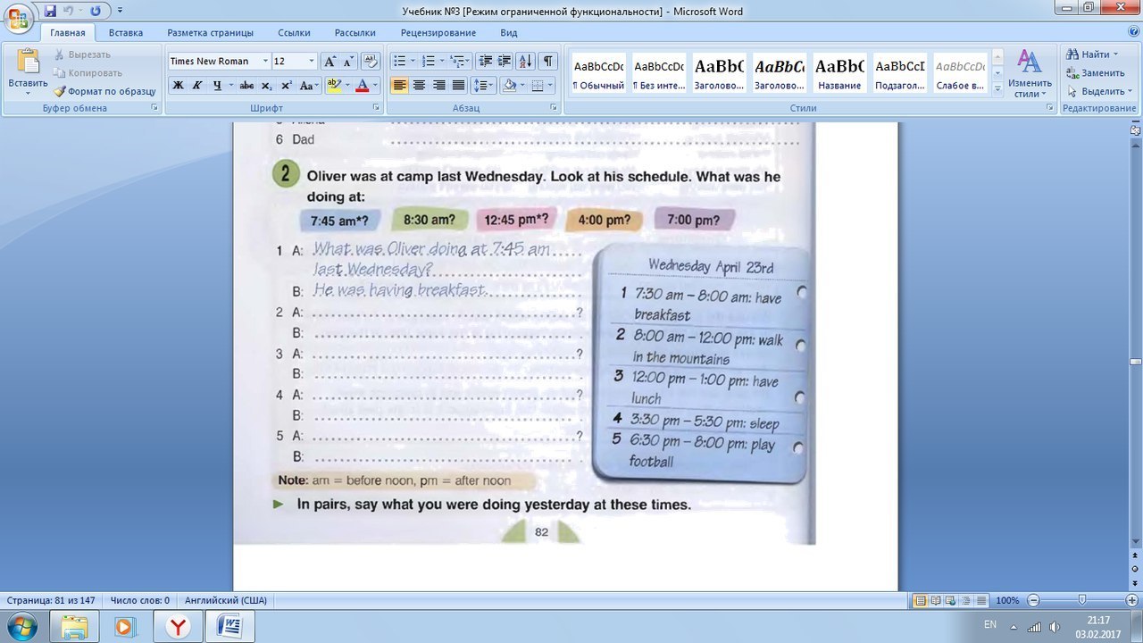This screenshot has width=1143, height=643.
Task: Open the line spacing dropdown
Action: pyautogui.click(x=482, y=86)
